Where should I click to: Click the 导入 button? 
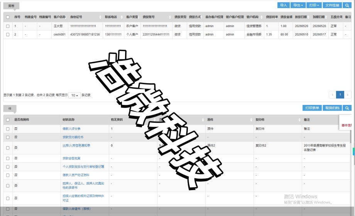[x=284, y=5]
